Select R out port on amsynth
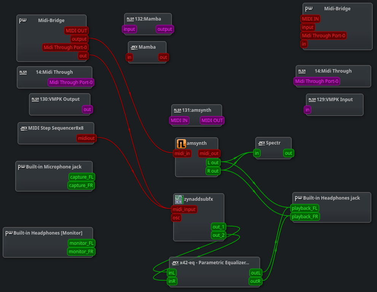This screenshot has width=377, height=292. pos(213,171)
